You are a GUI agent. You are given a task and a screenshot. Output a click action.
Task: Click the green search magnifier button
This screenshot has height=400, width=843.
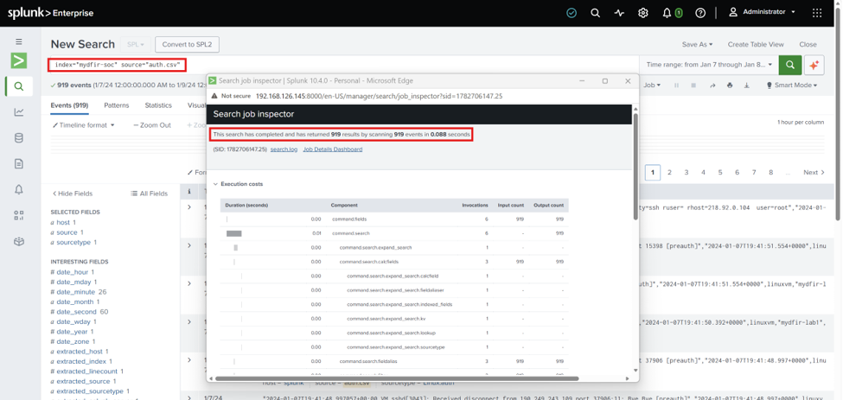(x=789, y=65)
